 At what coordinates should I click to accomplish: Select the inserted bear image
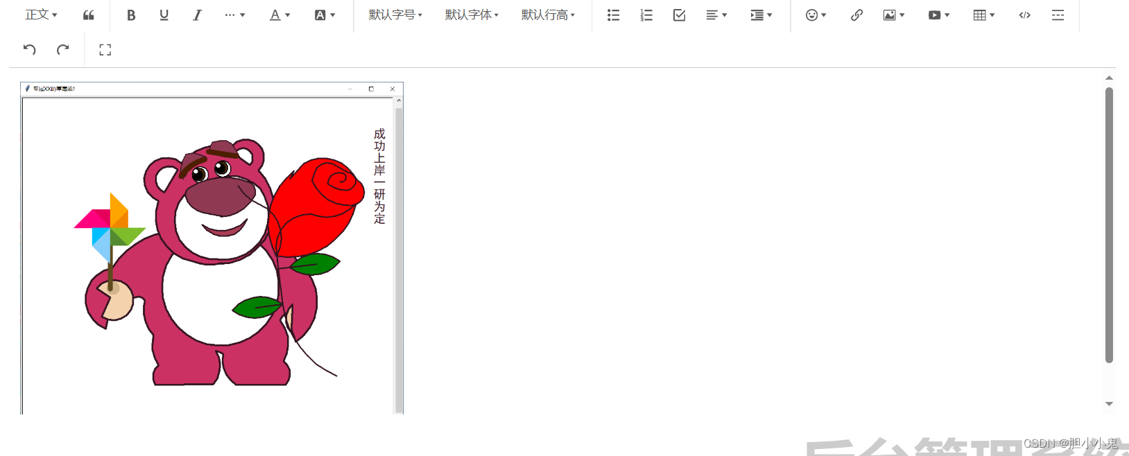pyautogui.click(x=212, y=248)
